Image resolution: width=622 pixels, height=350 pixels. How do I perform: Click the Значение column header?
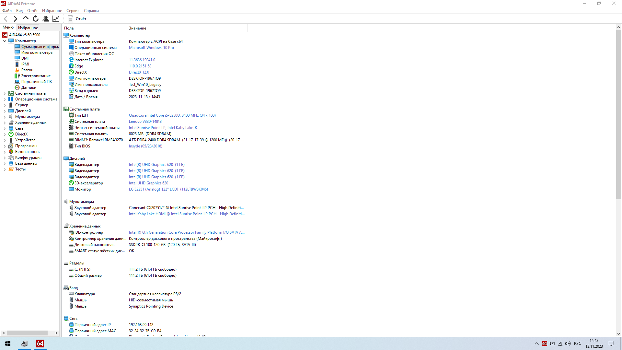pyautogui.click(x=187, y=28)
